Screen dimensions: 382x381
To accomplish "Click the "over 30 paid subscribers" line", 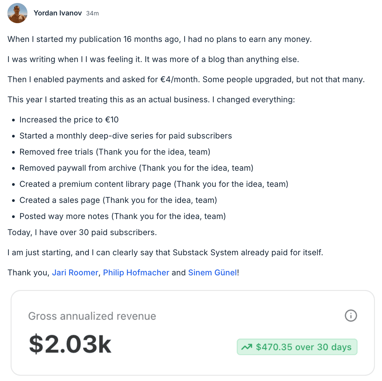I will point(82,232).
